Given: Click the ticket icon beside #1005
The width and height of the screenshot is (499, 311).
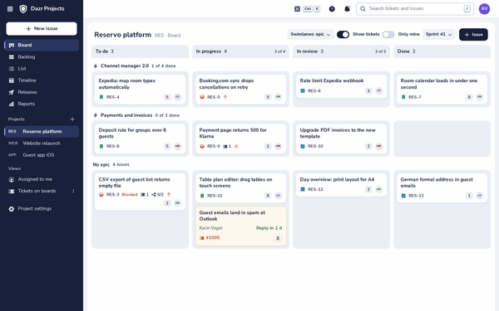Looking at the screenshot, I should coord(202,238).
